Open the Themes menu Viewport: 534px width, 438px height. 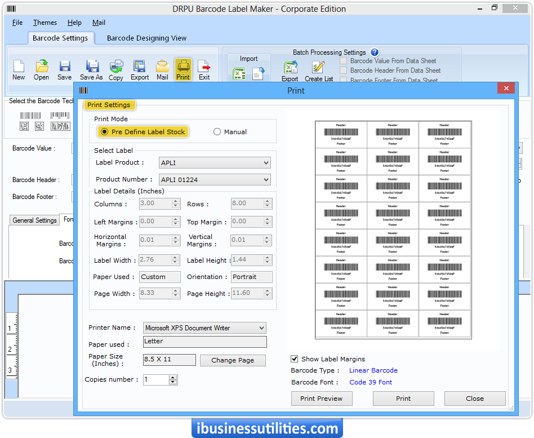(x=45, y=23)
